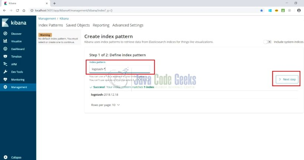The height and width of the screenshot is (160, 304).
Task: Open the APM icon in sidebar
Action: tap(5, 64)
